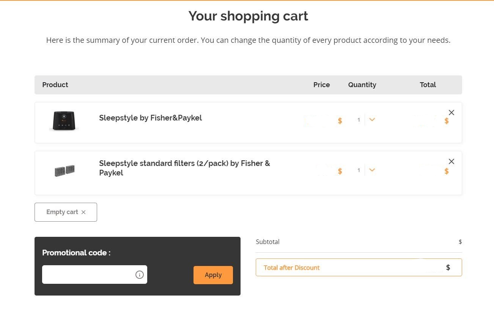Click the Product column header
Image resolution: width=494 pixels, height=316 pixels.
[55, 85]
